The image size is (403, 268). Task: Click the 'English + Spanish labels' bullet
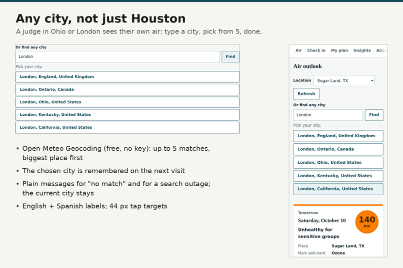(95, 206)
